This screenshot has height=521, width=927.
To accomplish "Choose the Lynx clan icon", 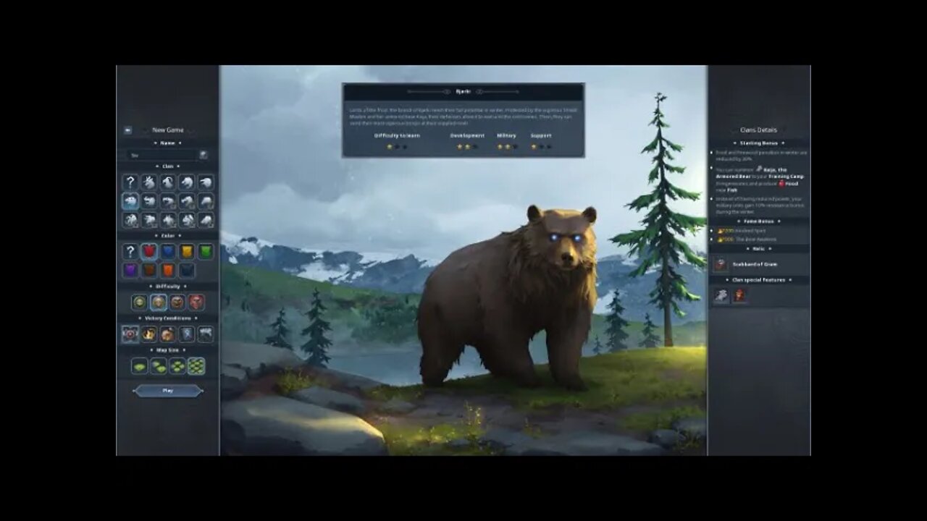I will [168, 220].
